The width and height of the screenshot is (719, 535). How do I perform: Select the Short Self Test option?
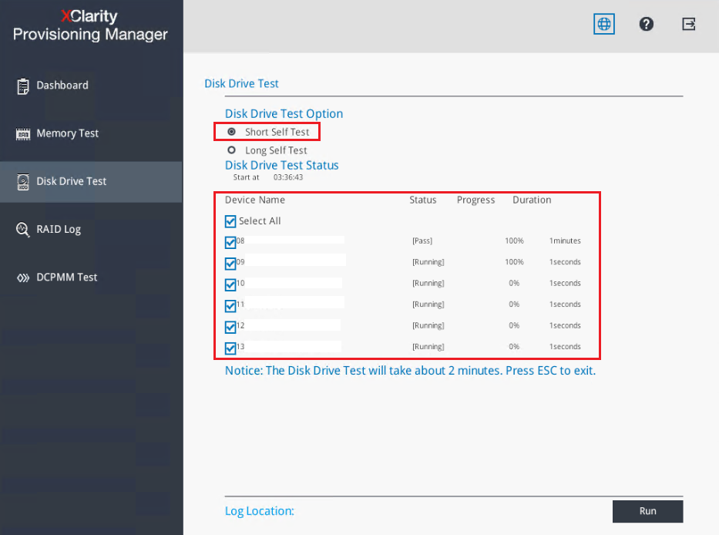[231, 132]
